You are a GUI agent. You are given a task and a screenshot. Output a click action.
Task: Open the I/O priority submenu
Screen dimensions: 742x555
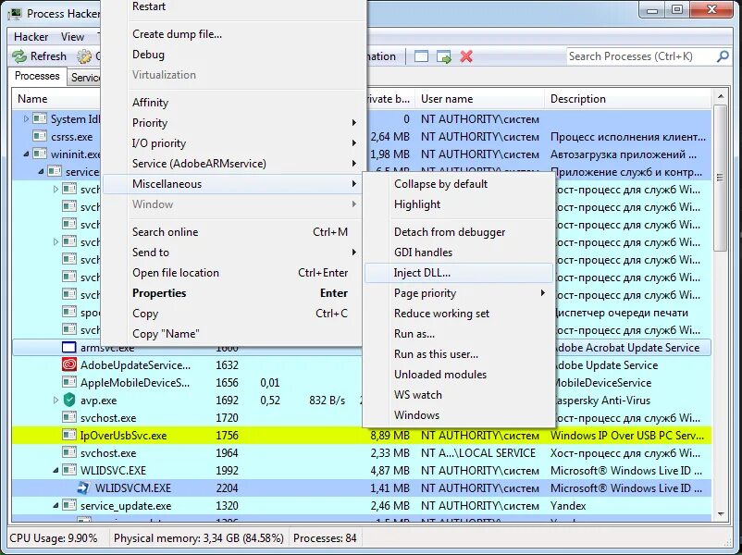click(x=234, y=143)
